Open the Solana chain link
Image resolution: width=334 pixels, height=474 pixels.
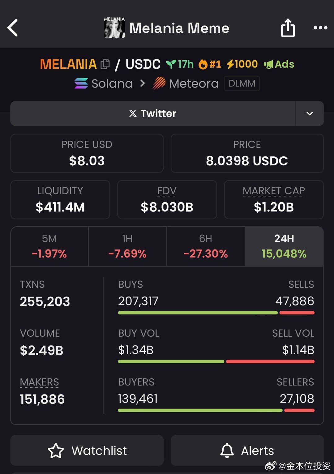(104, 83)
